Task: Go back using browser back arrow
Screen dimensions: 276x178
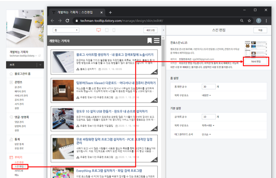Action: 53,21
